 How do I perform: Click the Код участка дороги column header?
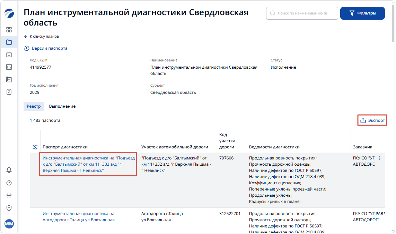227,141
